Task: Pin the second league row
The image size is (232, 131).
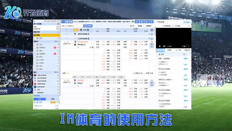Action: 149,39
